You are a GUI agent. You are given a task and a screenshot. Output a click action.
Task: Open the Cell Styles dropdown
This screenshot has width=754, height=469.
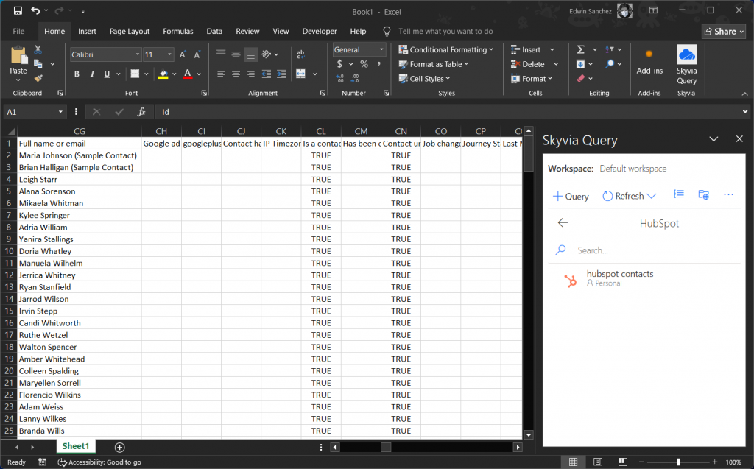click(x=425, y=78)
